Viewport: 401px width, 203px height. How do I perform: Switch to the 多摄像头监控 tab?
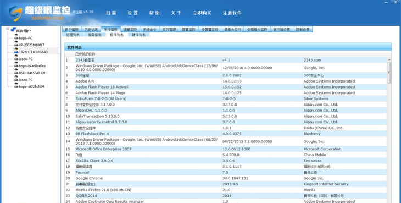click(257, 30)
